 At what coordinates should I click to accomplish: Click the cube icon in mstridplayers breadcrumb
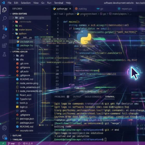(x=110, y=14)
